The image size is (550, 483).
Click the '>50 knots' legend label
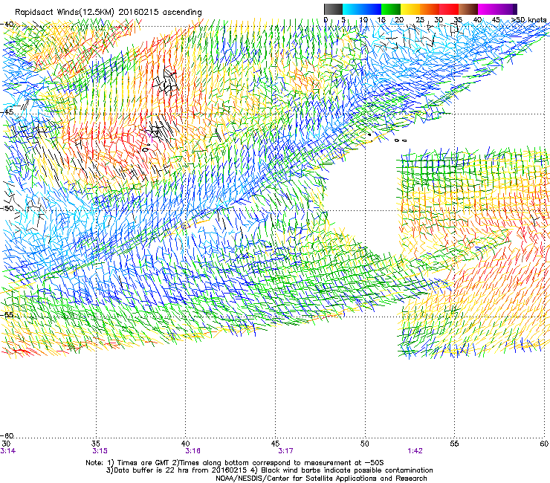[x=529, y=20]
